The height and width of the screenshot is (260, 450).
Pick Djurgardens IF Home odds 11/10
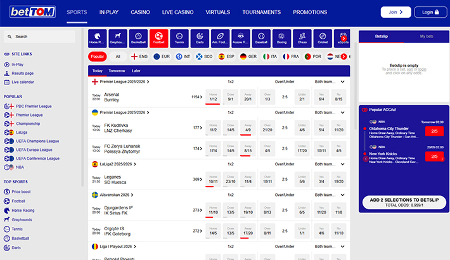click(x=213, y=210)
